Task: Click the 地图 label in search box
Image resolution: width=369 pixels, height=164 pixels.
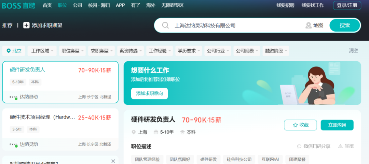Action: click(x=318, y=25)
